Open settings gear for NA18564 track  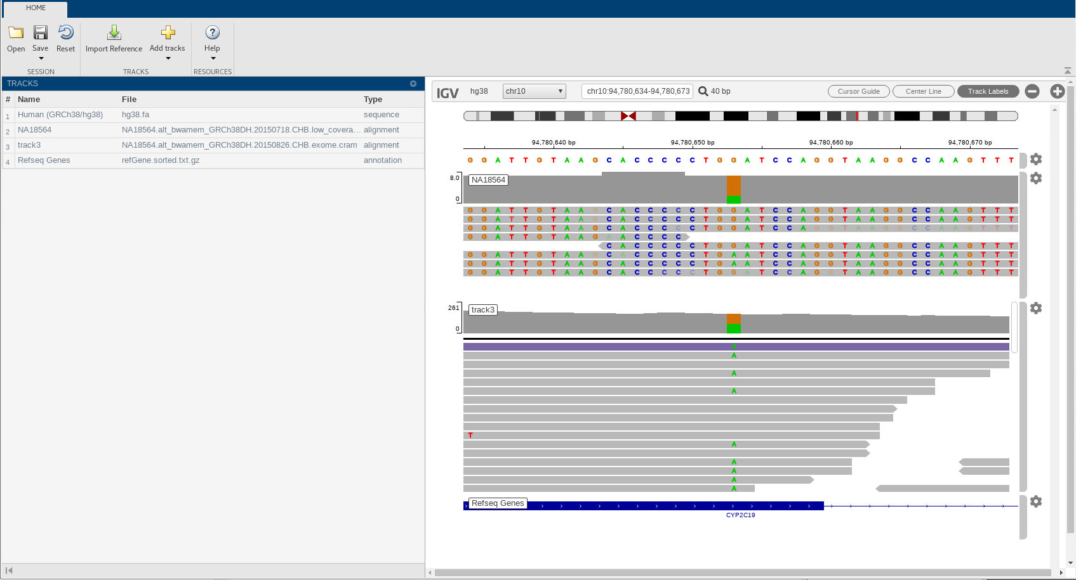[1036, 178]
